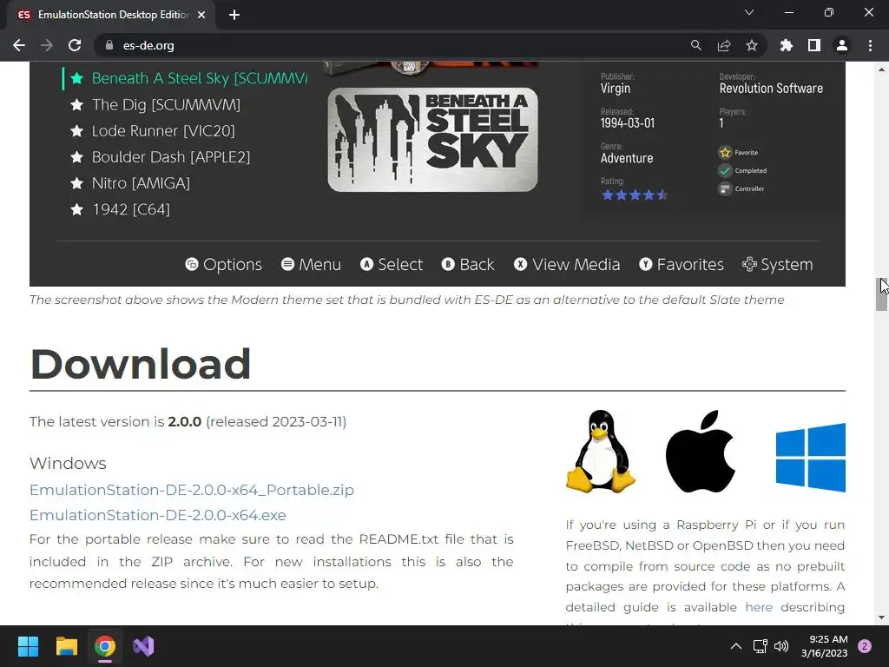Open the zoom magnifier in address bar
The width and height of the screenshot is (889, 667).
[x=695, y=45]
